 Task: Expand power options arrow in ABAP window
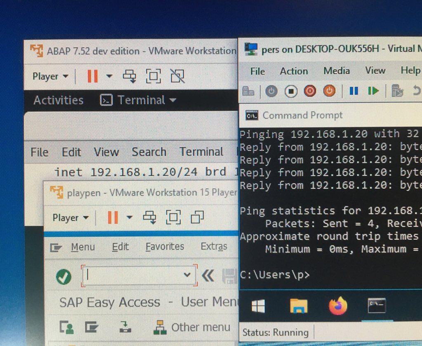[x=109, y=76]
